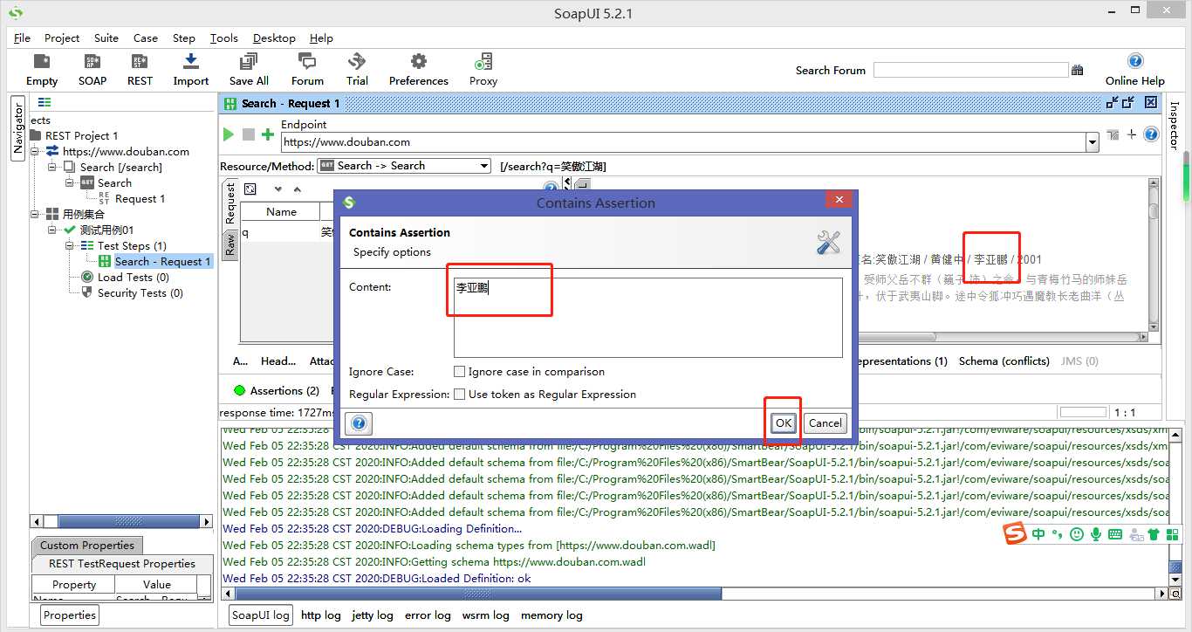The height and width of the screenshot is (632, 1192).
Task: Click the Content text area in dialog
Action: point(647,317)
